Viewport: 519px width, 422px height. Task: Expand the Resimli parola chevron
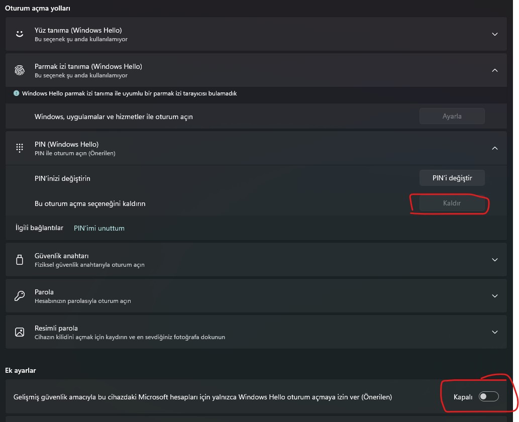pyautogui.click(x=495, y=332)
